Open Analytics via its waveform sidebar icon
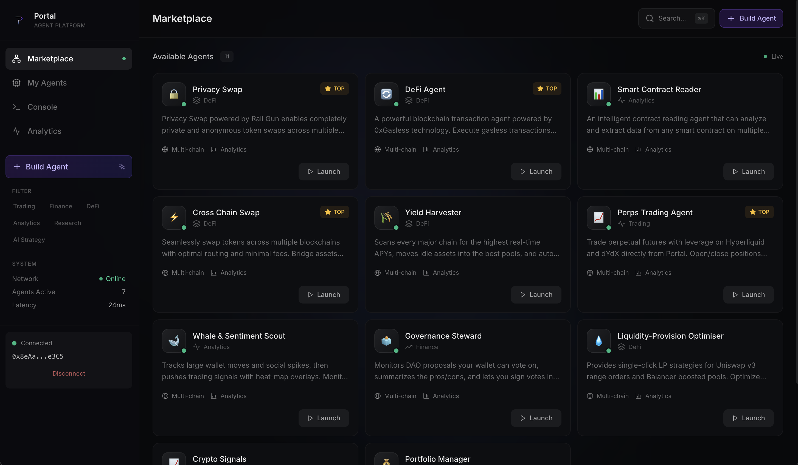The height and width of the screenshot is (465, 798). click(16, 131)
